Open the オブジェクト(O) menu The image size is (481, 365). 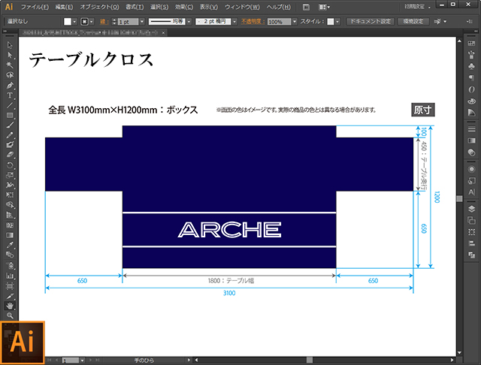pos(99,7)
